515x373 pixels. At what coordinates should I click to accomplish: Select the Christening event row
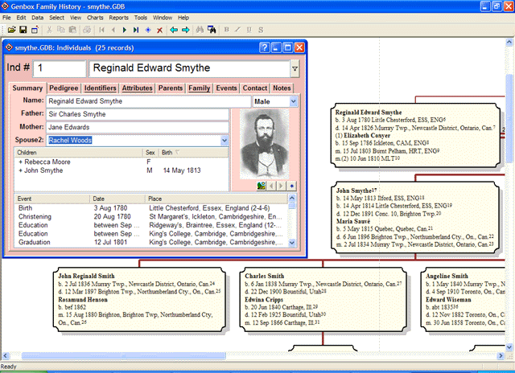point(151,216)
